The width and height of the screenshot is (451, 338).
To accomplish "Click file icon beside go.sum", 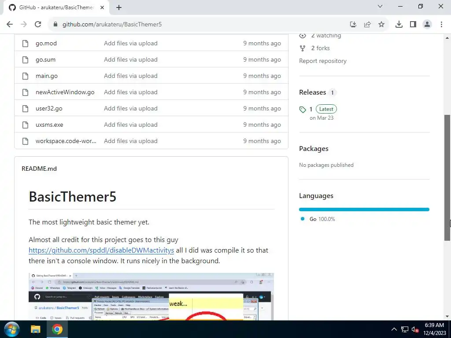I will [x=25, y=60].
